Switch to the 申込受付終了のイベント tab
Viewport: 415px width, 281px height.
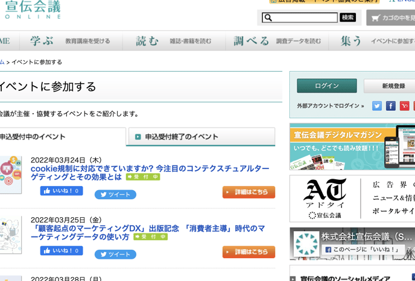(x=201, y=137)
